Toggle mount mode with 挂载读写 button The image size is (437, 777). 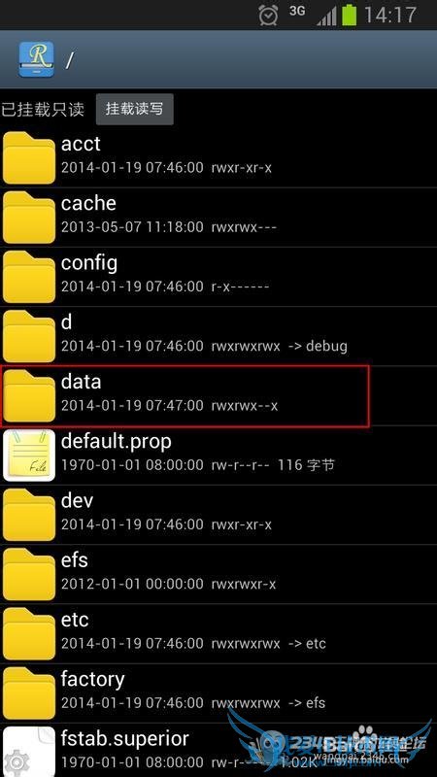point(134,109)
